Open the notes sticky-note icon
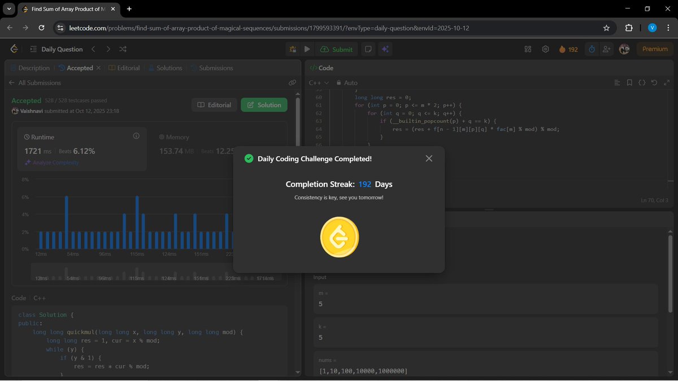Image resolution: width=678 pixels, height=381 pixels. (368, 49)
